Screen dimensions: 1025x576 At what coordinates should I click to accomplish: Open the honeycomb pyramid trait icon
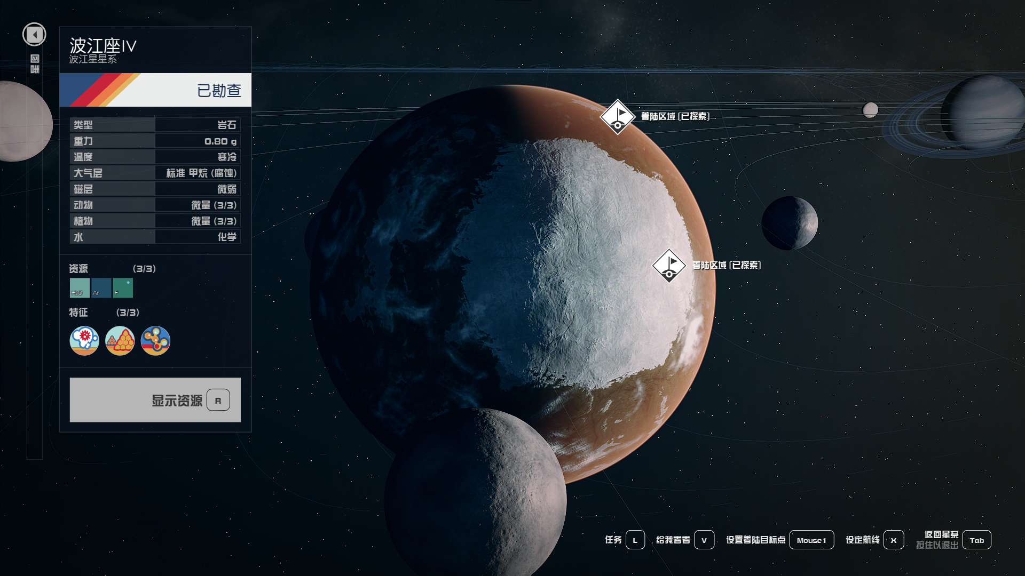point(120,341)
